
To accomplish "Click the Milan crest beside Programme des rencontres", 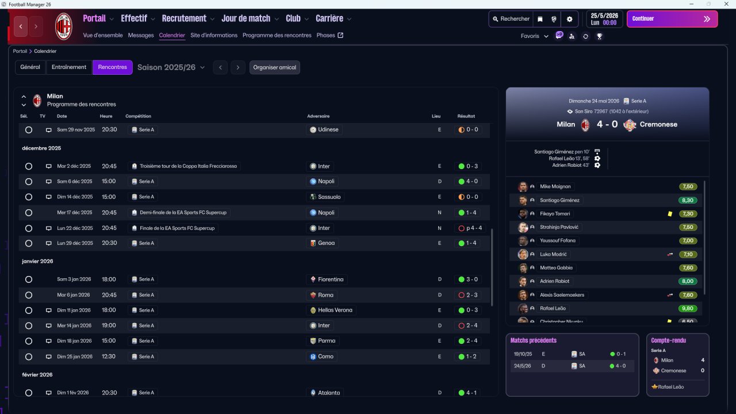I will click(37, 101).
